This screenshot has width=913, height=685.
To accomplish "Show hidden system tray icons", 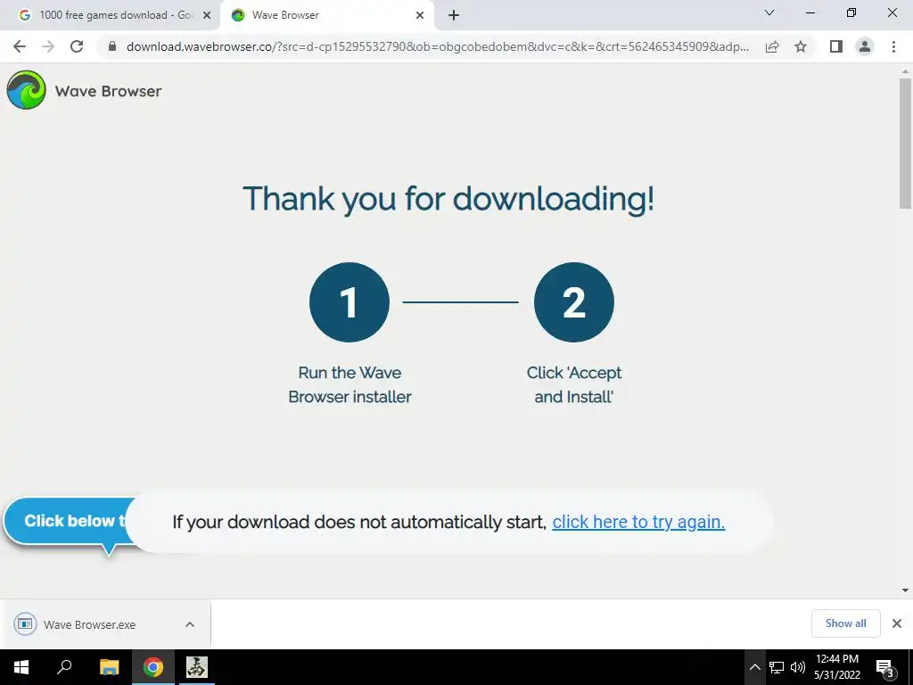I will pos(754,667).
